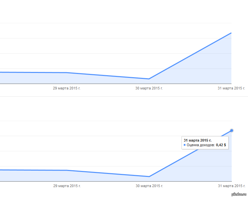Select lower chart's lowest point at 30 марта
Image resolution: width=248 pixels, height=198 pixels.
tap(149, 177)
